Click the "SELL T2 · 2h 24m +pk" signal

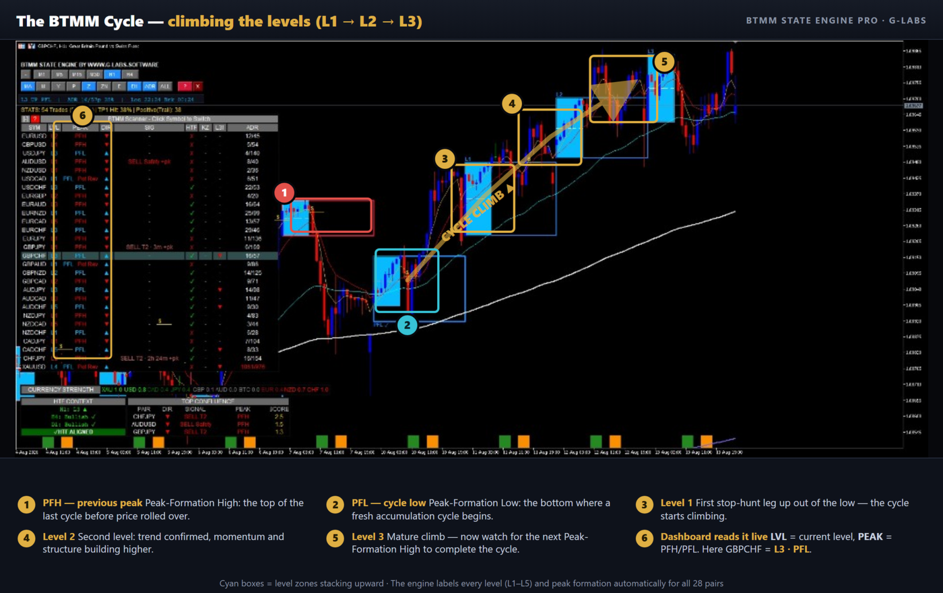pos(149,358)
